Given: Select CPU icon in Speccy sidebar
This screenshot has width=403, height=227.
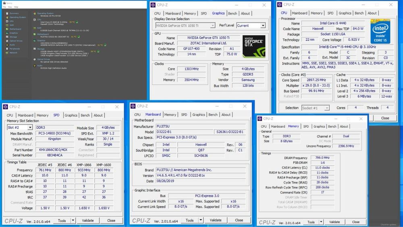Looking at the screenshot, I should tap(7, 21).
